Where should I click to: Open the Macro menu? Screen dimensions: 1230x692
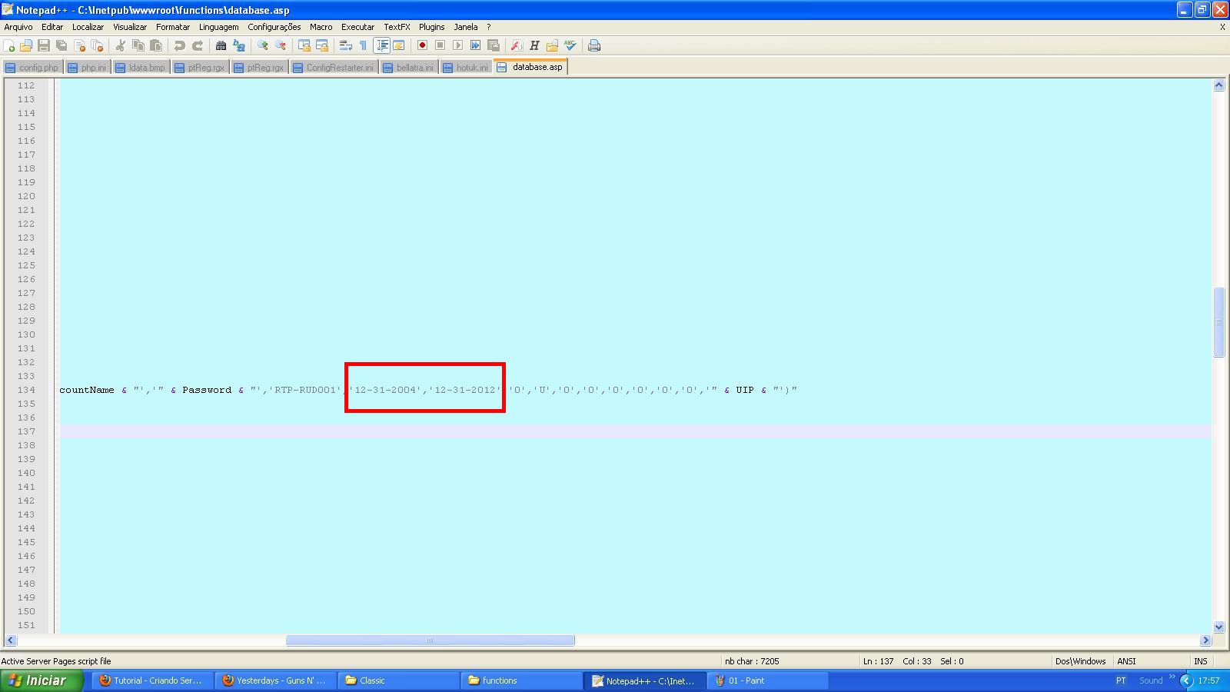pos(321,27)
